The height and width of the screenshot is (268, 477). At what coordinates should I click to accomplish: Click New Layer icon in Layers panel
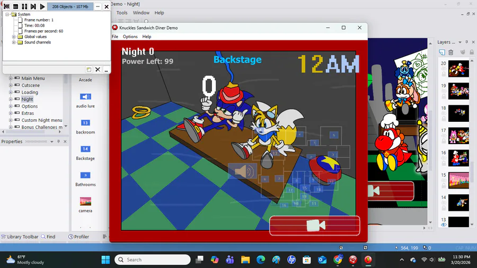click(x=442, y=52)
